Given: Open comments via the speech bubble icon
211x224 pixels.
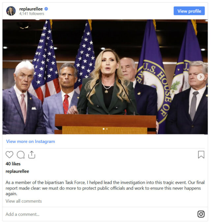Looking at the screenshot, I should [20, 155].
